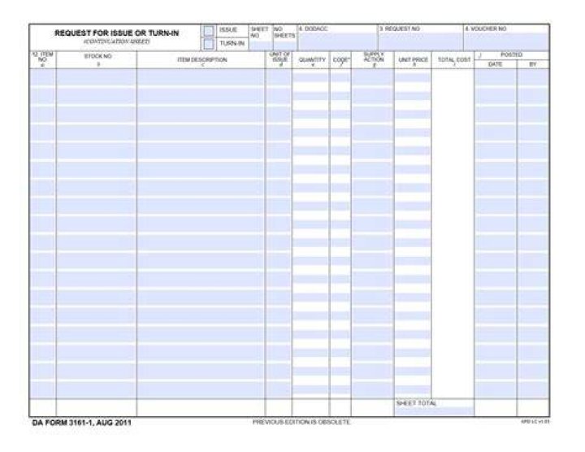Select the title REQUEST FOR ISSUE OR TURN-IN
This screenshot has width=585, height=452.
(117, 33)
